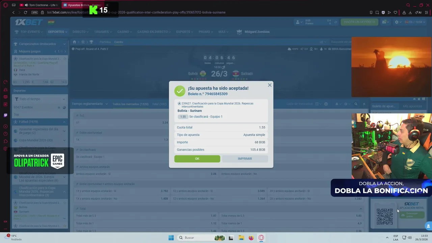Screen dimensions: 432x243
Task: Open the 13°C Nublado weather widget
Action: [x=13, y=237]
